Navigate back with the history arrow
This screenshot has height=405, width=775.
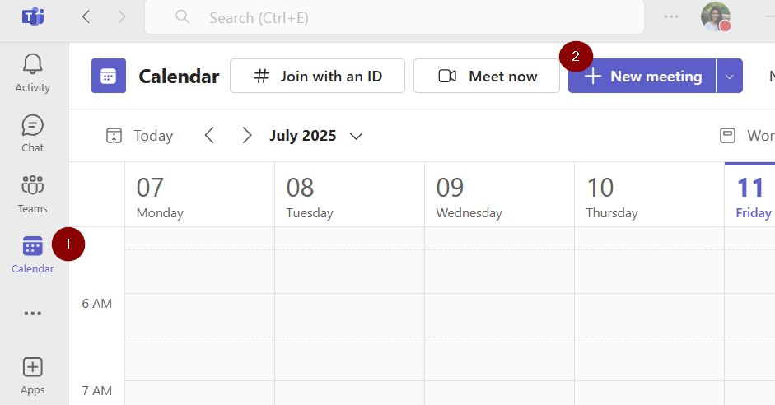coord(86,16)
